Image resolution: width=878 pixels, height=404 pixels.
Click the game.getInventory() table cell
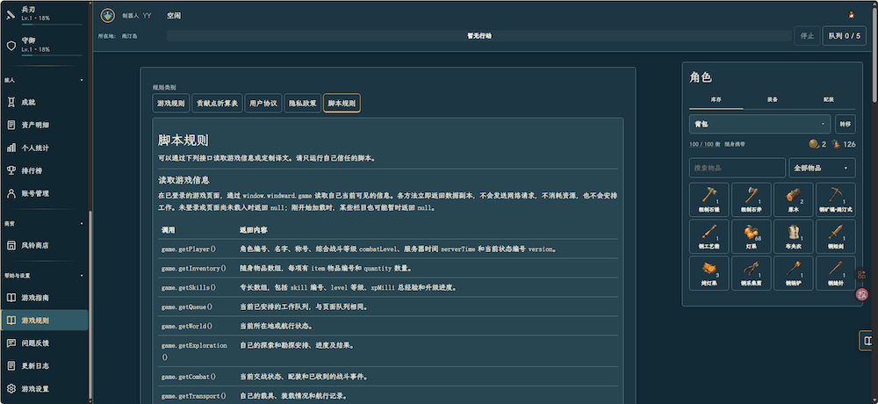tap(194, 269)
